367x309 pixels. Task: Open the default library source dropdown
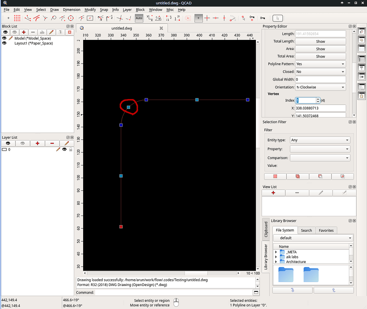313,238
